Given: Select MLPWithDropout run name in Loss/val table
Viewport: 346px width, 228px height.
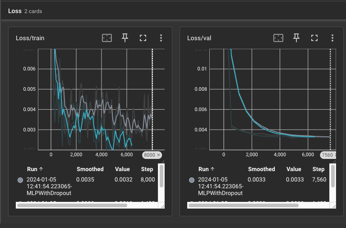Looking at the screenshot, I should [x=221, y=186].
